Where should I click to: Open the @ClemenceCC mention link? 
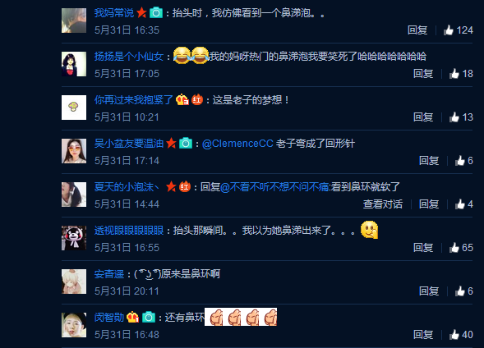click(x=237, y=144)
